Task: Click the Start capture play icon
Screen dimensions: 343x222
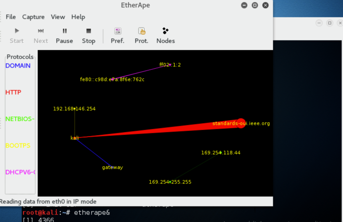Action: 17,31
